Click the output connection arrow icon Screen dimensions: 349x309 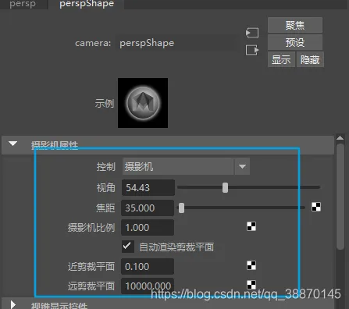[x=252, y=50]
